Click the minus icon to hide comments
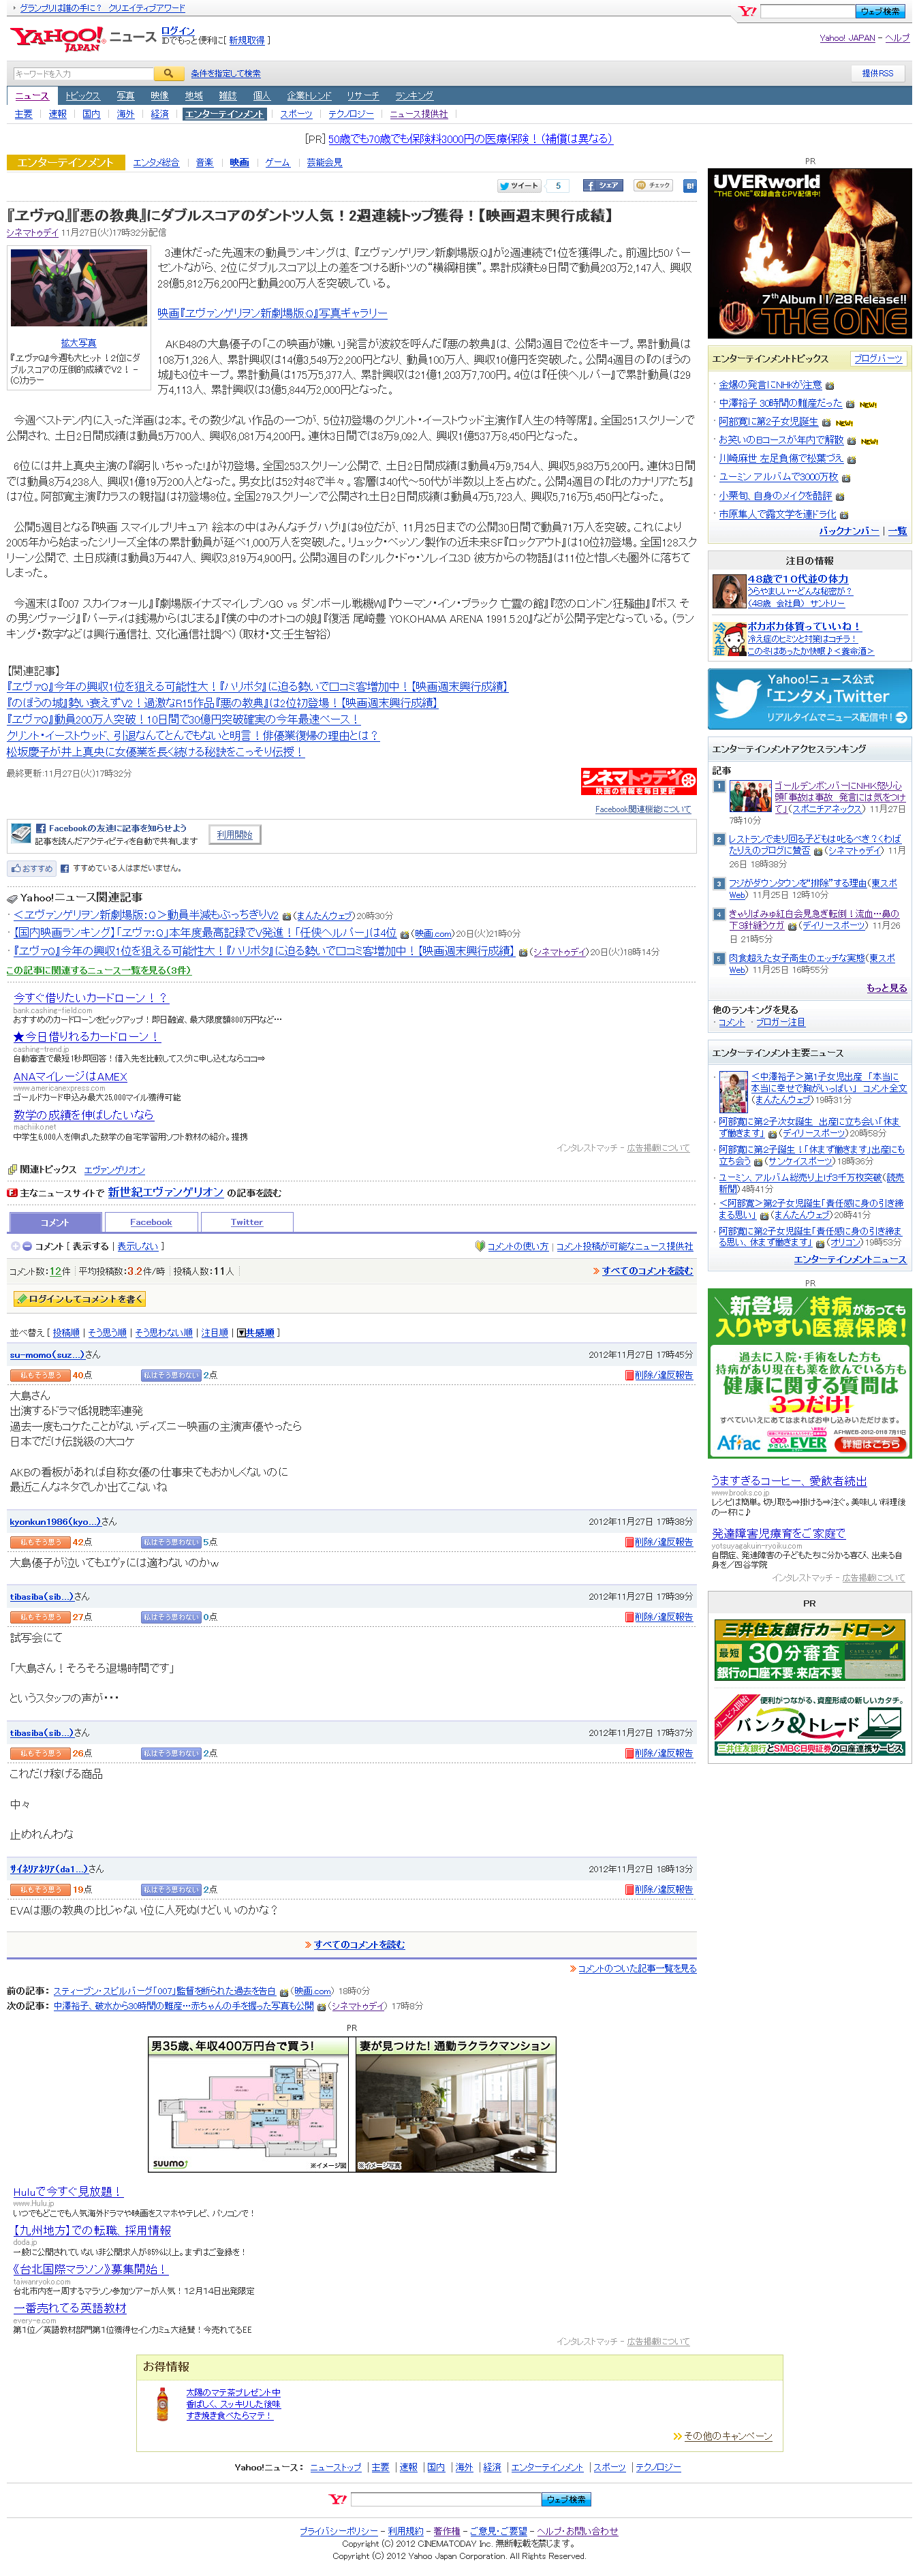This screenshot has height=2576, width=919. click(x=27, y=1246)
